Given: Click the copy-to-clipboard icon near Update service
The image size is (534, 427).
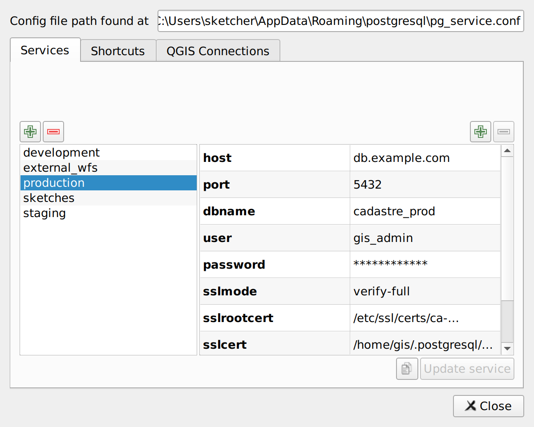Looking at the screenshot, I should click(407, 369).
